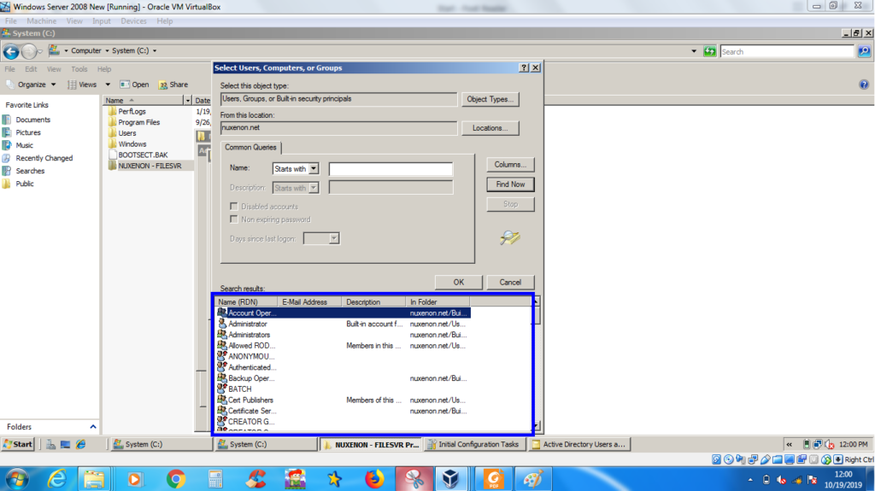The width and height of the screenshot is (875, 491).
Task: Click the Columns button
Action: (510, 165)
